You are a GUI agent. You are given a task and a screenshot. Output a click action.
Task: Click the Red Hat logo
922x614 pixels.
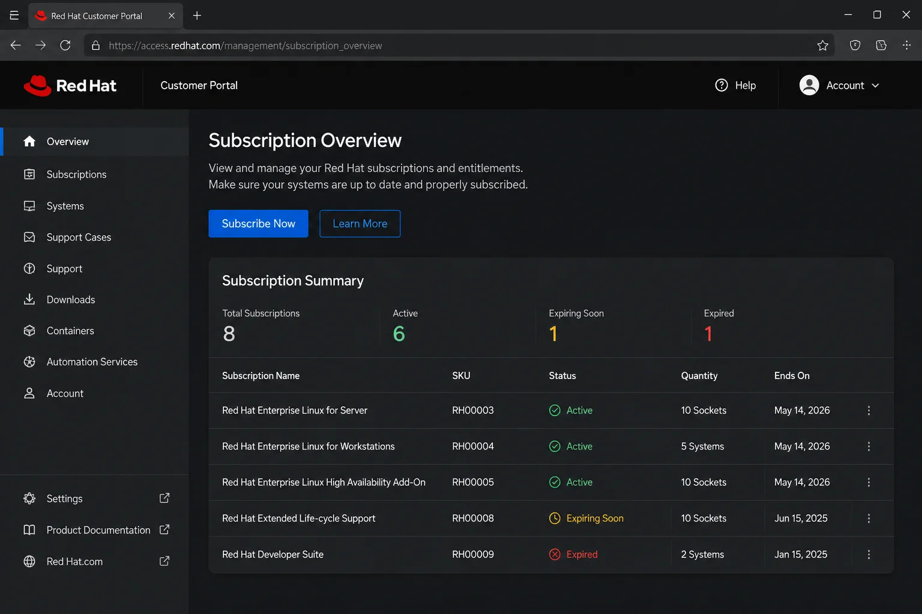click(70, 85)
